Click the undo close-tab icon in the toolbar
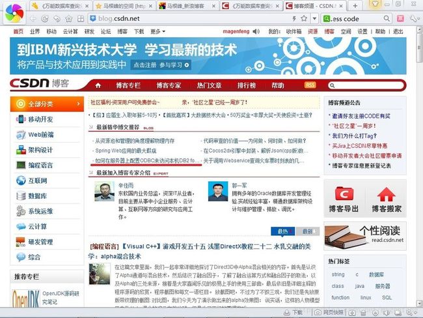This screenshot has width=423, height=318. [x=57, y=19]
